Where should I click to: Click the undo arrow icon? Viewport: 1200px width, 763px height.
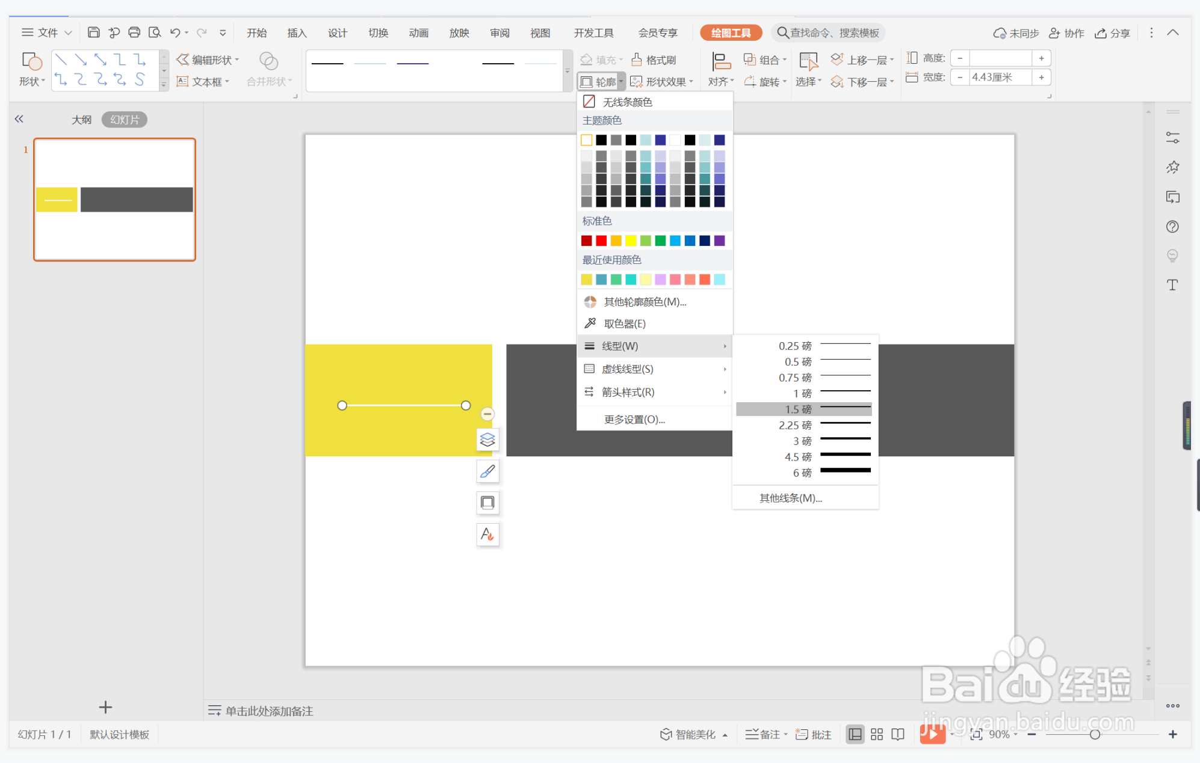point(175,32)
